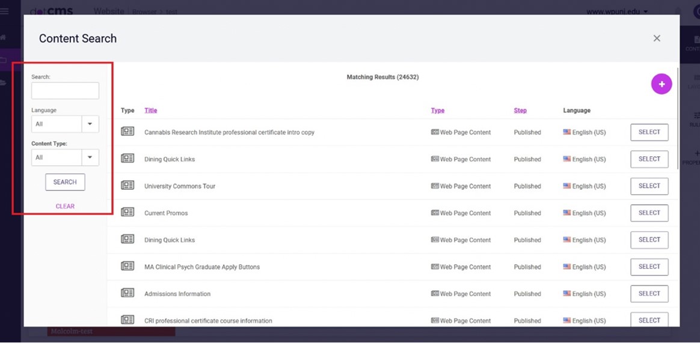Click content icon beside Current Promos row
Viewport: 700px width, 343px height.
pos(127,213)
